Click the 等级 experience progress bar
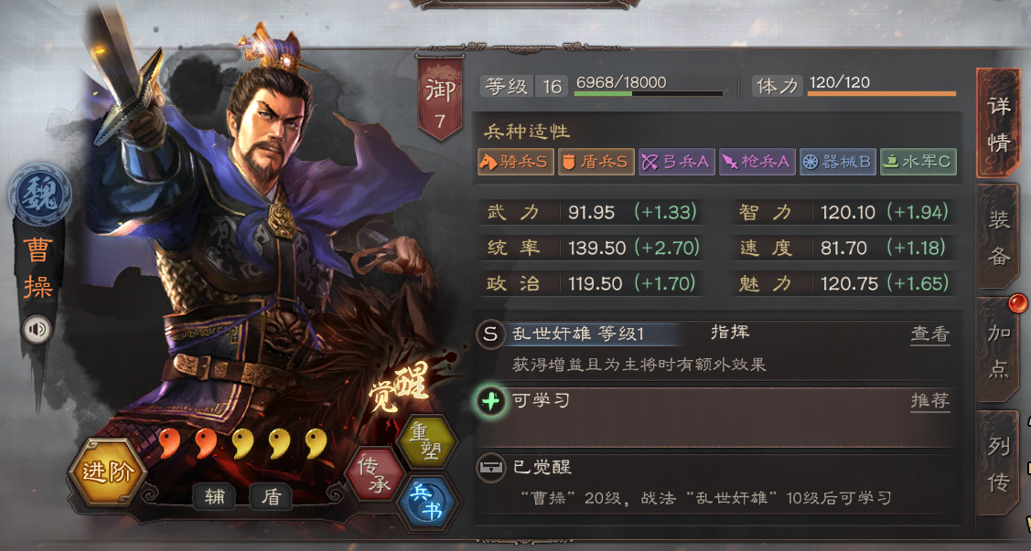 point(649,94)
